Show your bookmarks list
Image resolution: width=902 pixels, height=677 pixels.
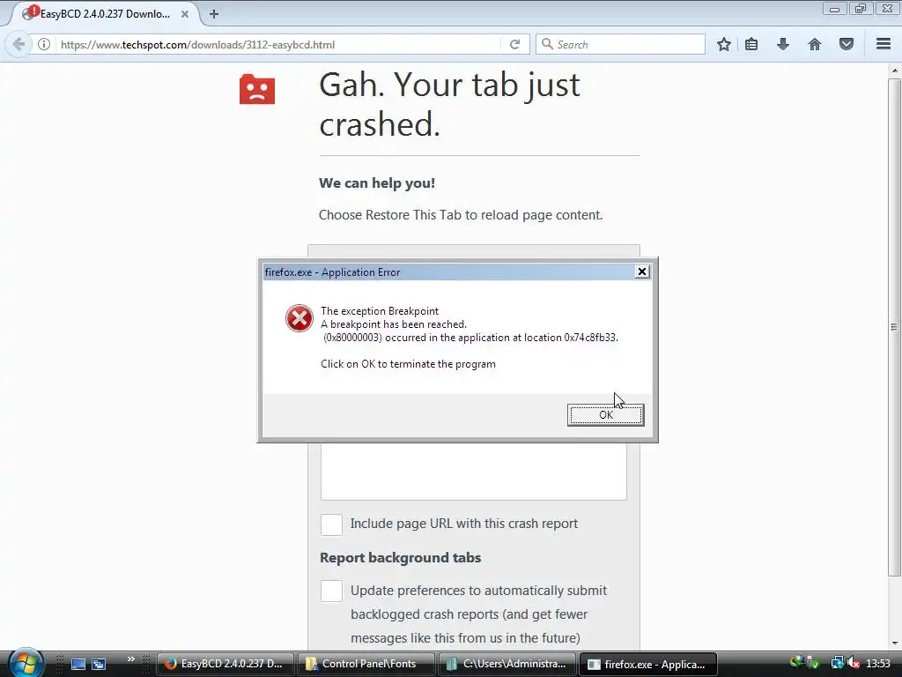coord(751,44)
